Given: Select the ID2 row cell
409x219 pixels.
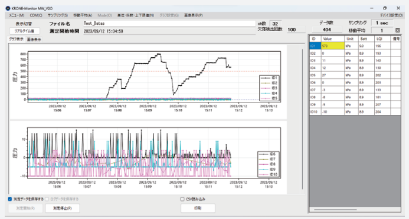Looking at the screenshot, I should [x=315, y=54].
